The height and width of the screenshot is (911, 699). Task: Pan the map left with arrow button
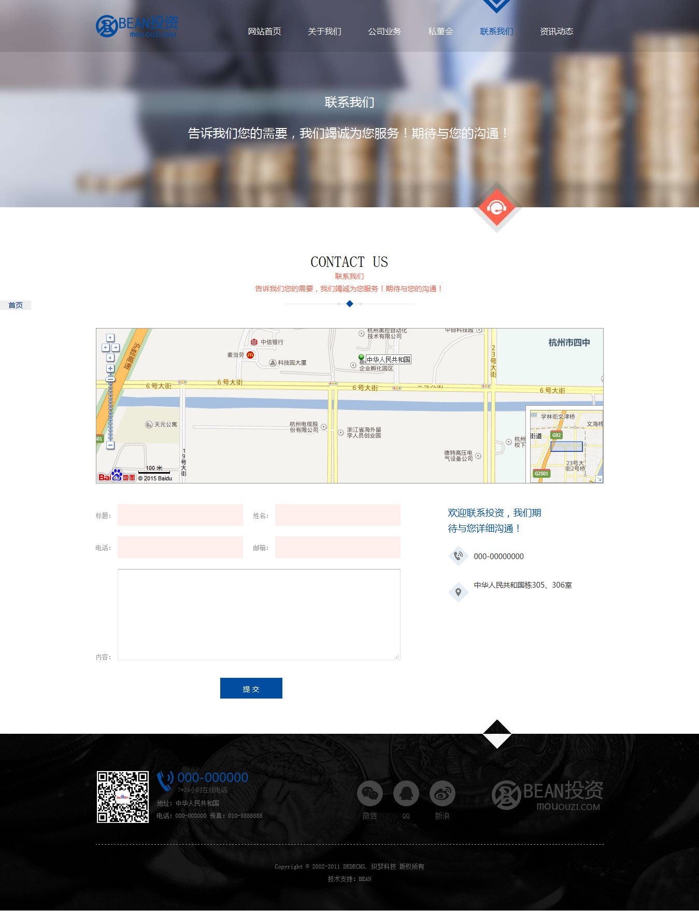[105, 348]
